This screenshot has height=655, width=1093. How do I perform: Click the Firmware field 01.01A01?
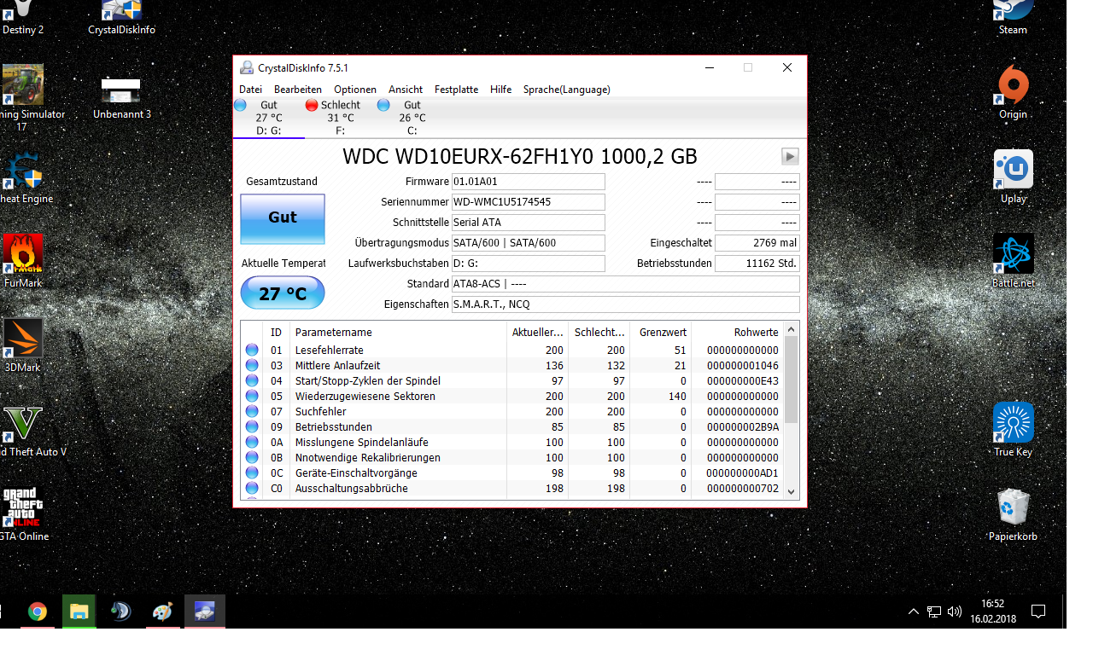tap(528, 182)
